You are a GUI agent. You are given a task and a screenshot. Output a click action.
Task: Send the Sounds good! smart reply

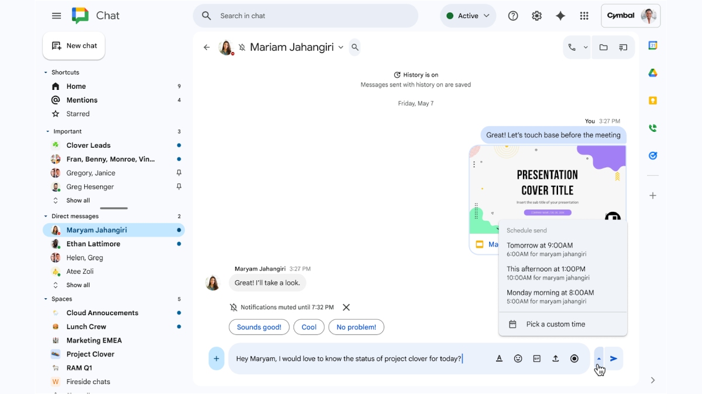(259, 327)
